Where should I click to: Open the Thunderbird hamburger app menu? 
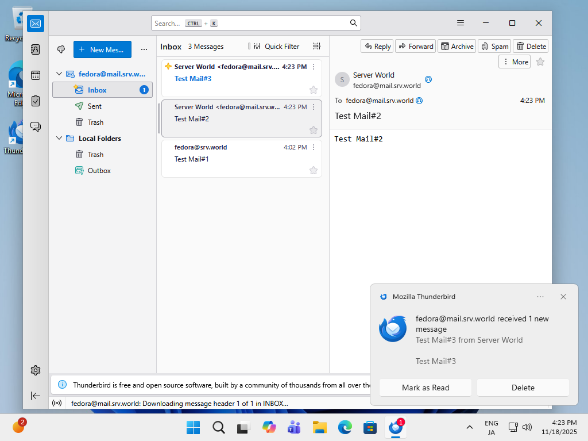point(461,23)
